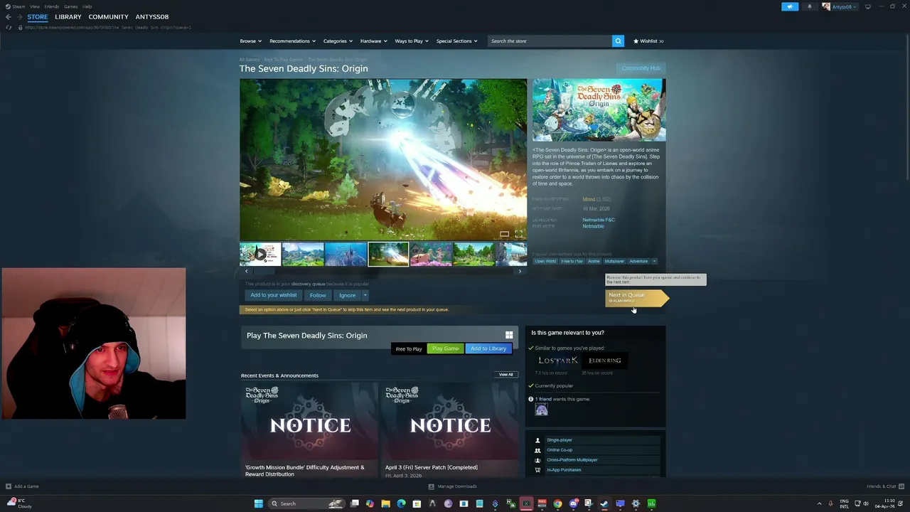Open the announcements megaphone button
910x512 pixels.
coord(790,6)
